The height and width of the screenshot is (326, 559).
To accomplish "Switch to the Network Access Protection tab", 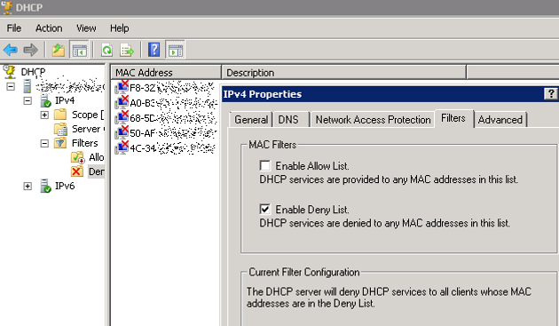I will coord(373,120).
